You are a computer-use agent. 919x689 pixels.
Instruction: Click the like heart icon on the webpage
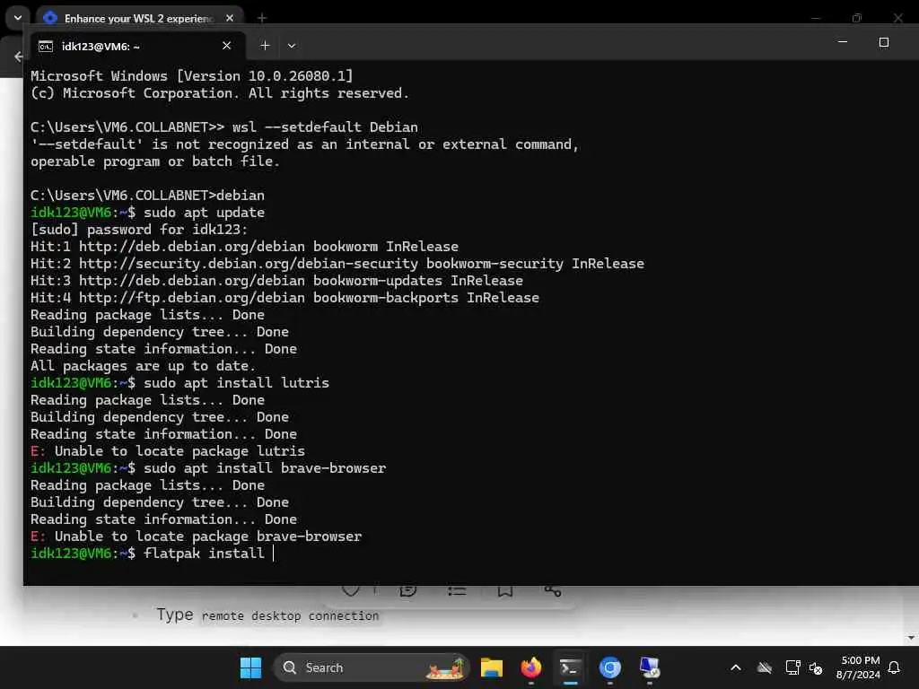[x=351, y=590]
